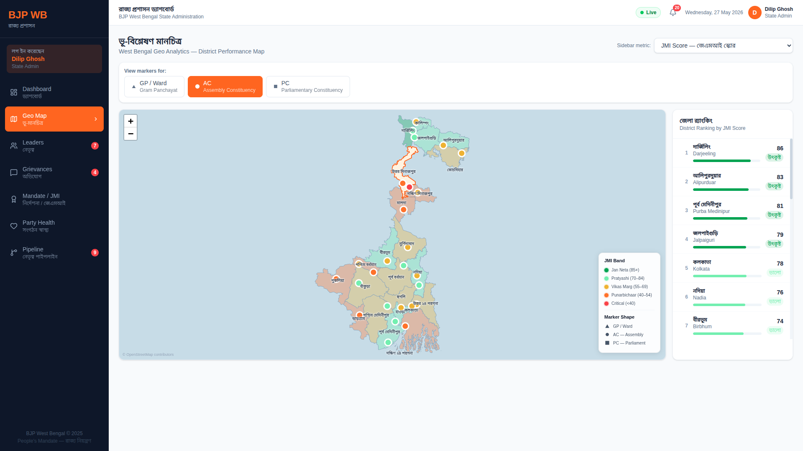803x451 pixels.
Task: Open the notifications bell
Action: 673,13
